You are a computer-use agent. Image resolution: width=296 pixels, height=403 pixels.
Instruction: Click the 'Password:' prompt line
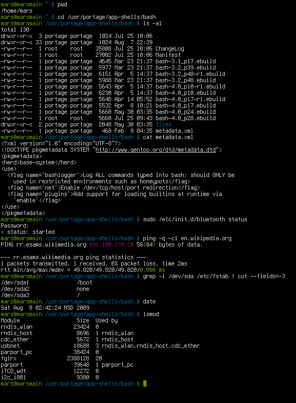[x=15, y=225]
